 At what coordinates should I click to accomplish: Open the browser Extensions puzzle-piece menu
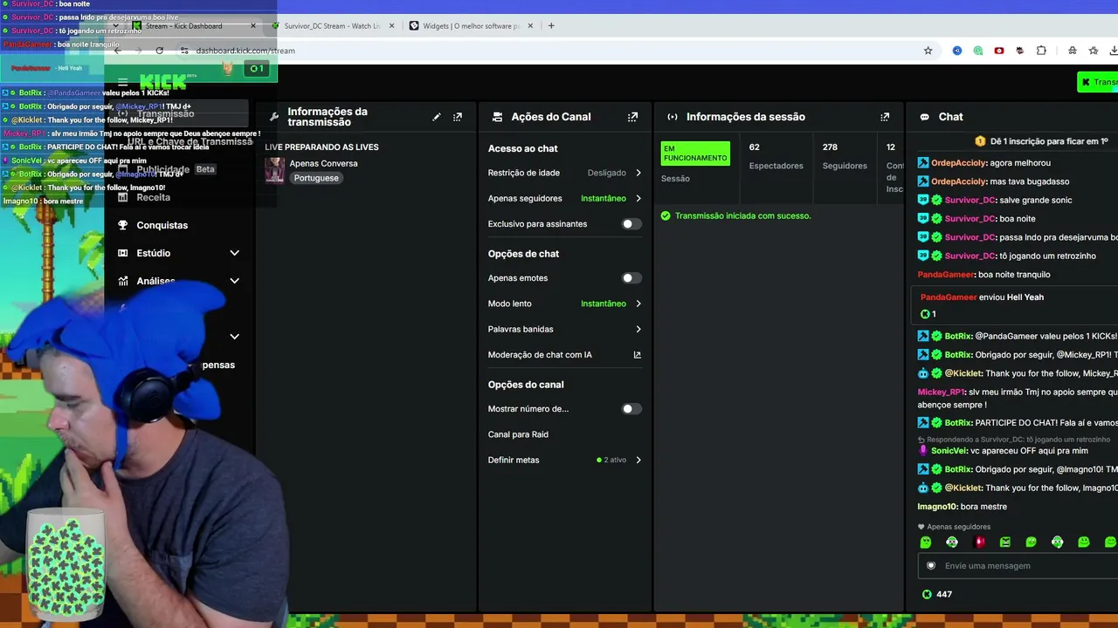click(1041, 51)
